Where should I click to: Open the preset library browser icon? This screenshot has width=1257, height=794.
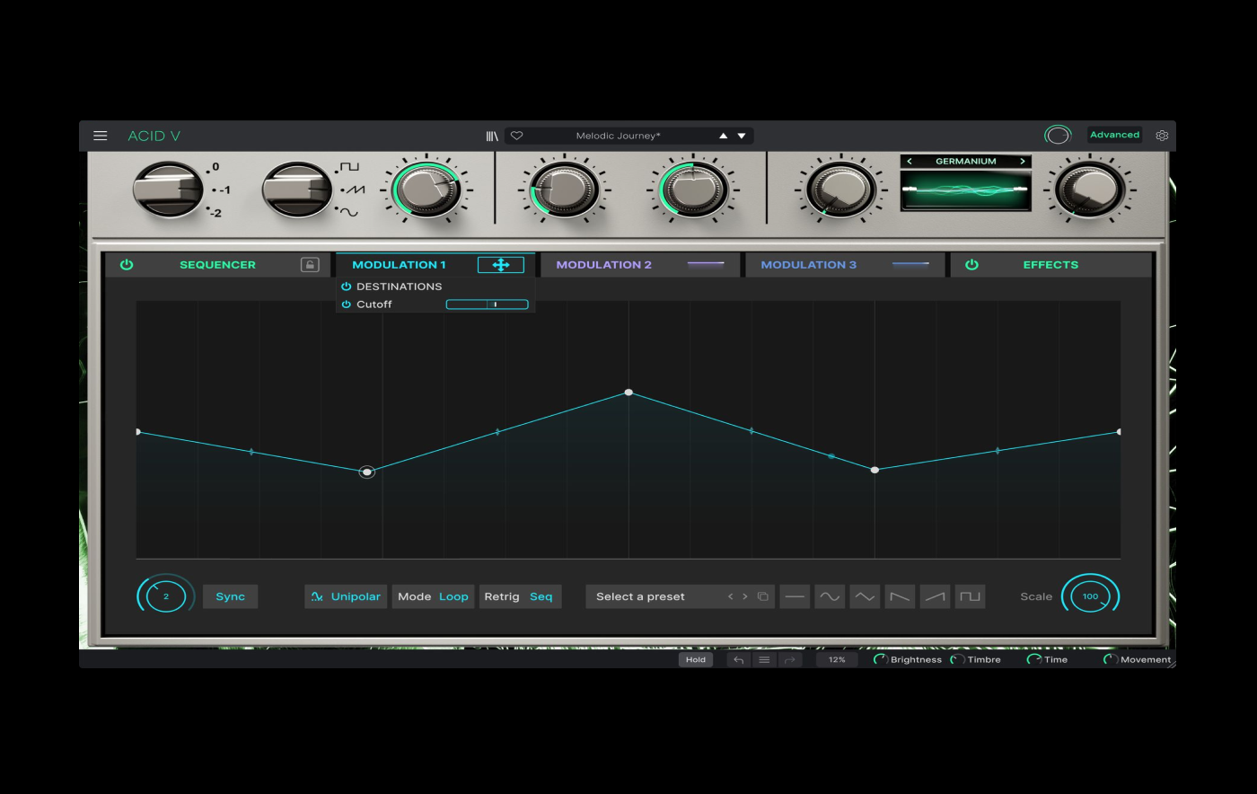[x=492, y=137]
